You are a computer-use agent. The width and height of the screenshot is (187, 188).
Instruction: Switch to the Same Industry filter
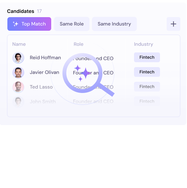pos(114,24)
